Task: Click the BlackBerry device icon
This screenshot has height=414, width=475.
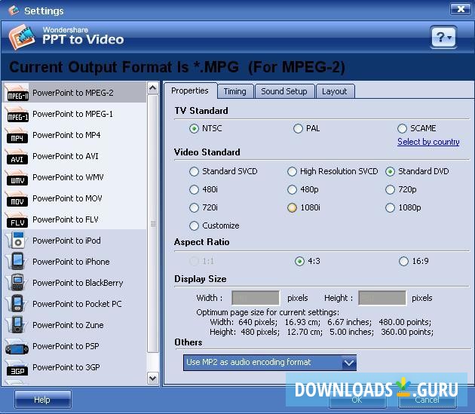Action: click(x=17, y=283)
